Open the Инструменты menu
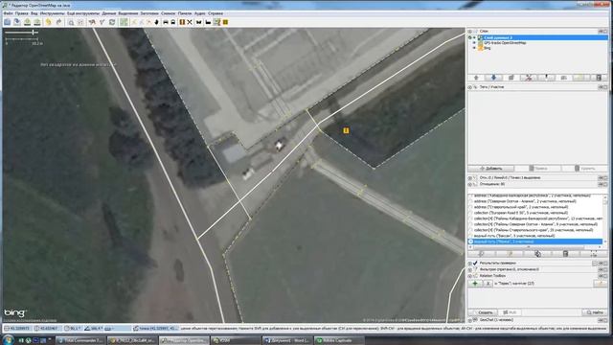 52,13
